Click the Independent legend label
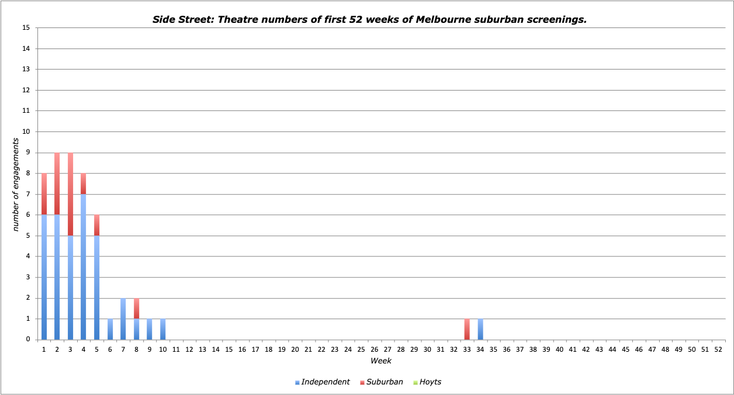This screenshot has height=395, width=734. (326, 382)
